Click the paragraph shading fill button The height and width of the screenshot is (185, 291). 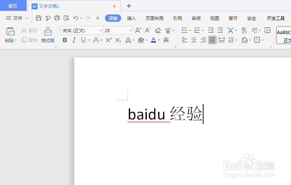[245, 40]
